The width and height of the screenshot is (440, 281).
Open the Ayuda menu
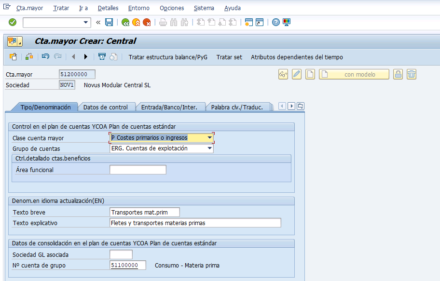[233, 8]
